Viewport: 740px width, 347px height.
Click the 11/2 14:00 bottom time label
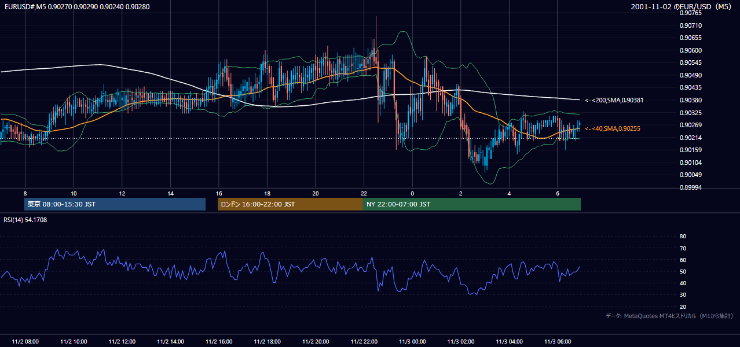pos(170,342)
